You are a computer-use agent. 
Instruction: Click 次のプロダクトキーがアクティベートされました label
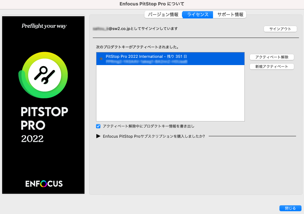tap(138, 47)
